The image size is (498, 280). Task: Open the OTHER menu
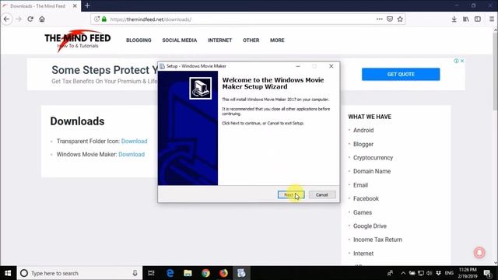pos(251,40)
